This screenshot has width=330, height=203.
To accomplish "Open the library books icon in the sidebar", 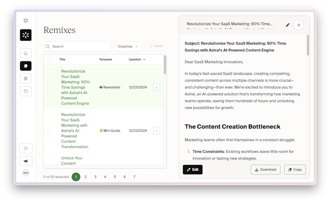I will [26, 78].
